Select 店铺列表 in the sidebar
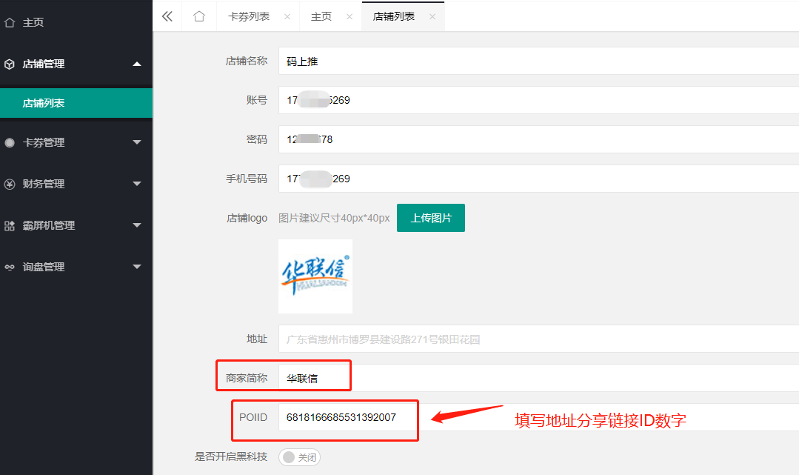The image size is (799, 475). pos(76,103)
